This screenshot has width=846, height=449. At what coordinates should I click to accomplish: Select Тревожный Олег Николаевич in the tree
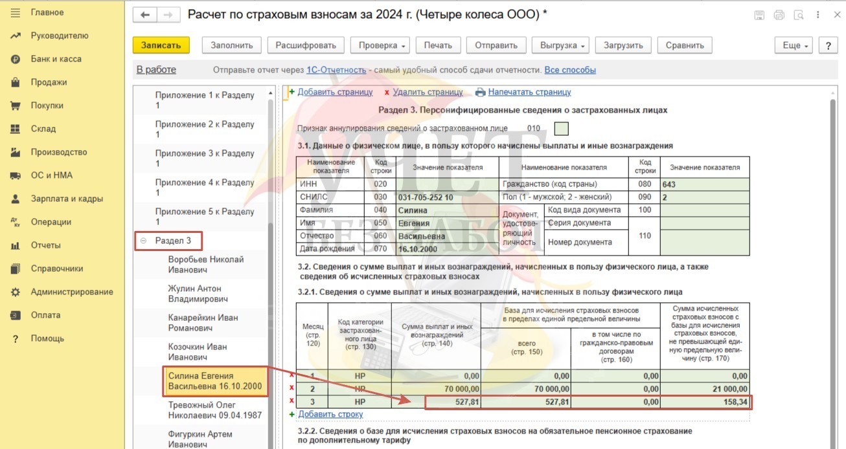click(215, 410)
